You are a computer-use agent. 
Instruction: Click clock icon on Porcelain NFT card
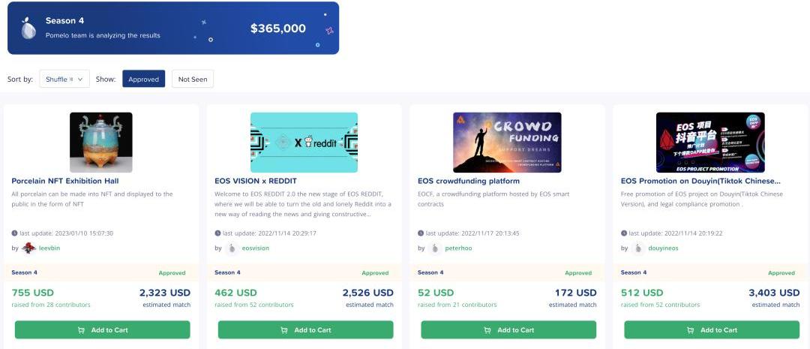[x=15, y=233]
